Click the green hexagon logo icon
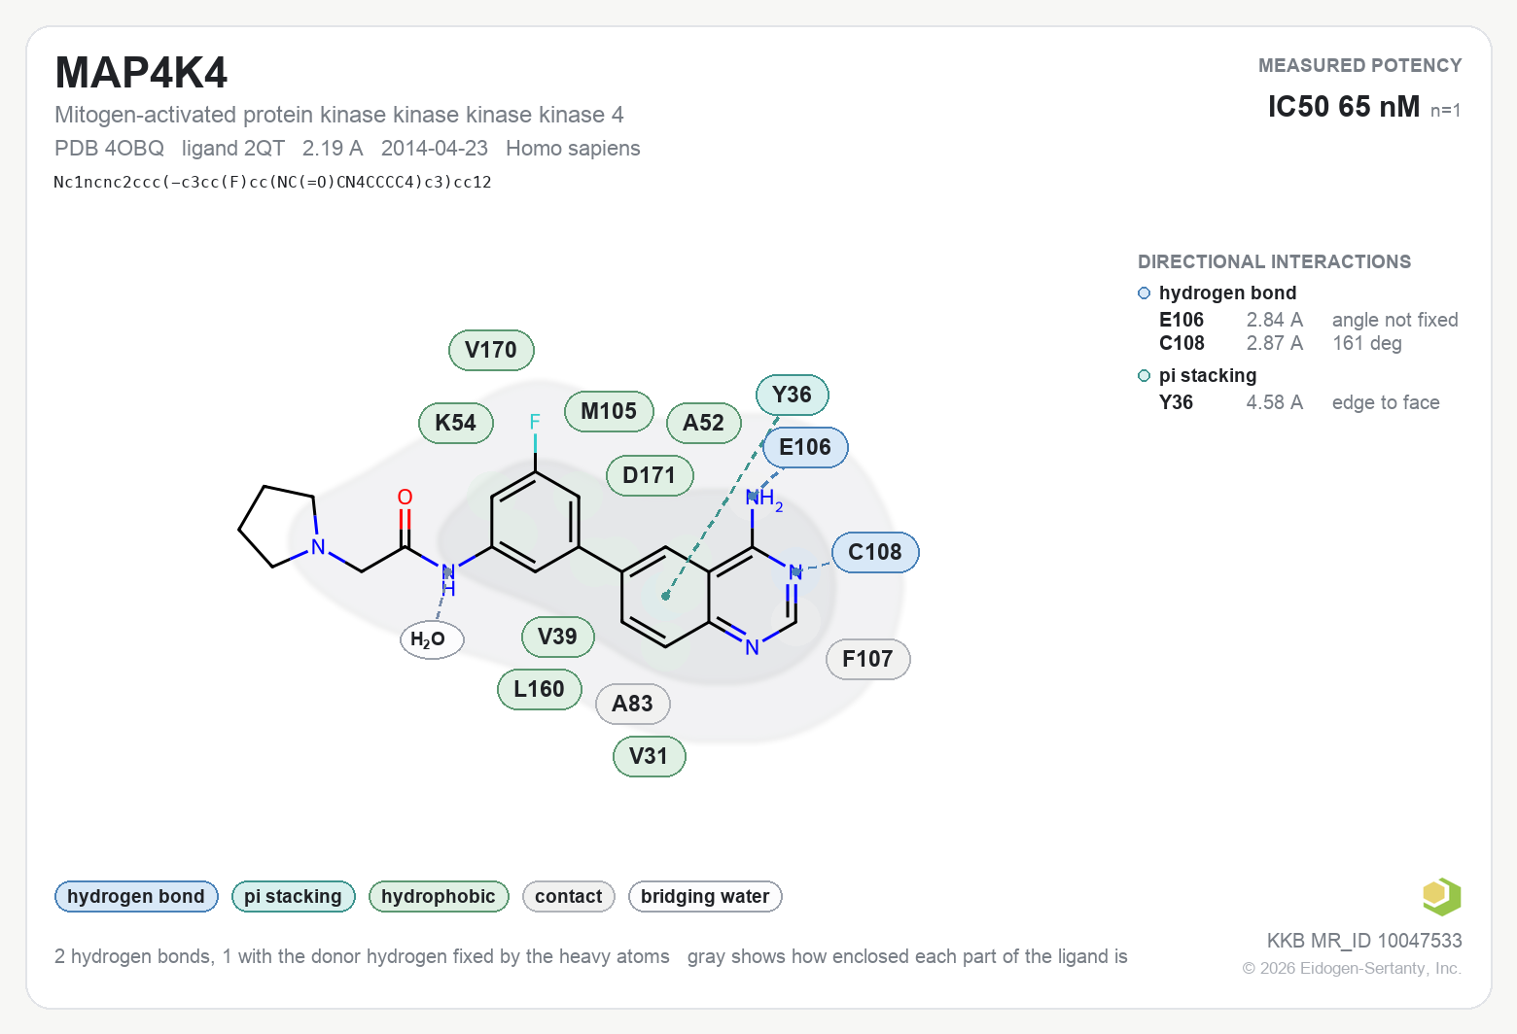The image size is (1517, 1034). (1441, 896)
